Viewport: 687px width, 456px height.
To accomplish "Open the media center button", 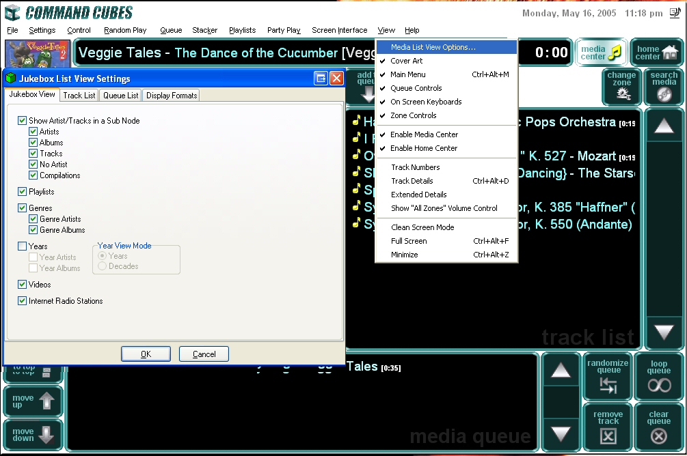I will [x=601, y=53].
